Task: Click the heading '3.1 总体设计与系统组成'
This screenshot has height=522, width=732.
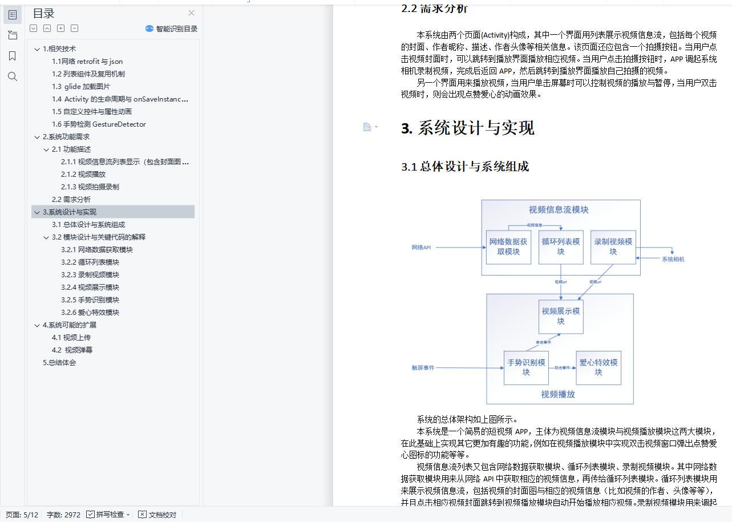Action: [x=465, y=167]
